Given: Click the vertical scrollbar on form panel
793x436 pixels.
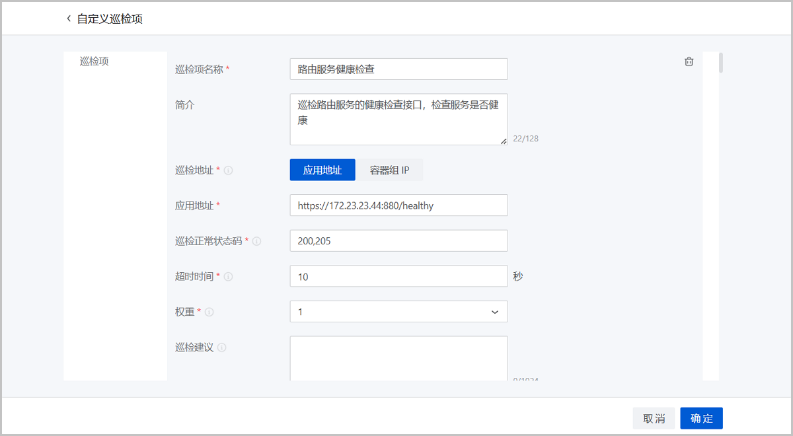Looking at the screenshot, I should pyautogui.click(x=720, y=62).
